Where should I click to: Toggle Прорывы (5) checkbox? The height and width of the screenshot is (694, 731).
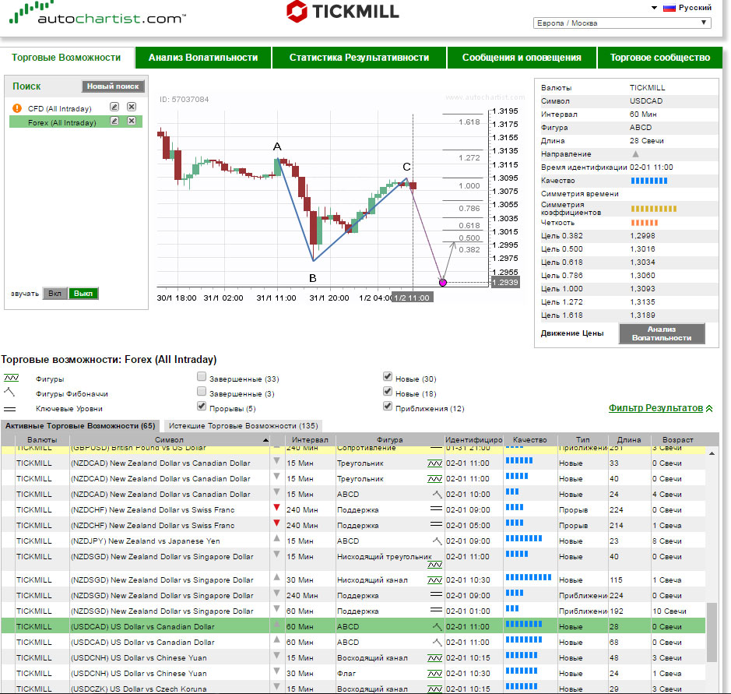[202, 406]
